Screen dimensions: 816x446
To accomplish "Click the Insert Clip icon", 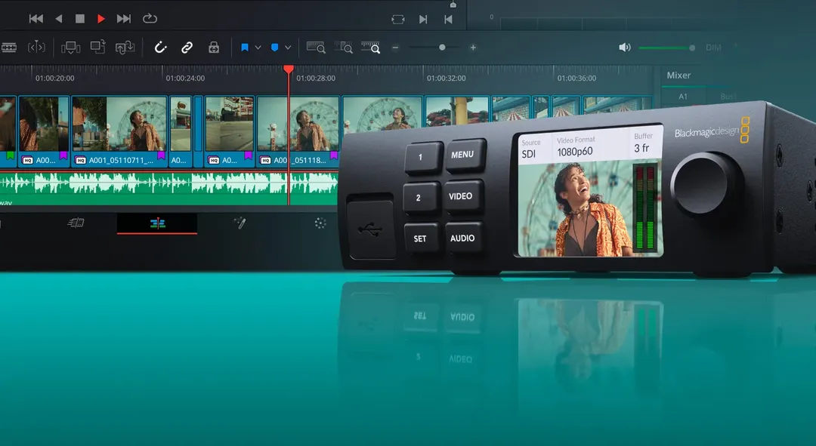I will (x=70, y=48).
